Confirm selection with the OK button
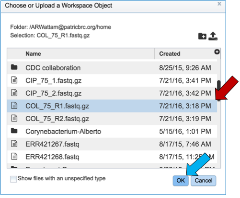This screenshot has width=240, height=198. [x=181, y=181]
